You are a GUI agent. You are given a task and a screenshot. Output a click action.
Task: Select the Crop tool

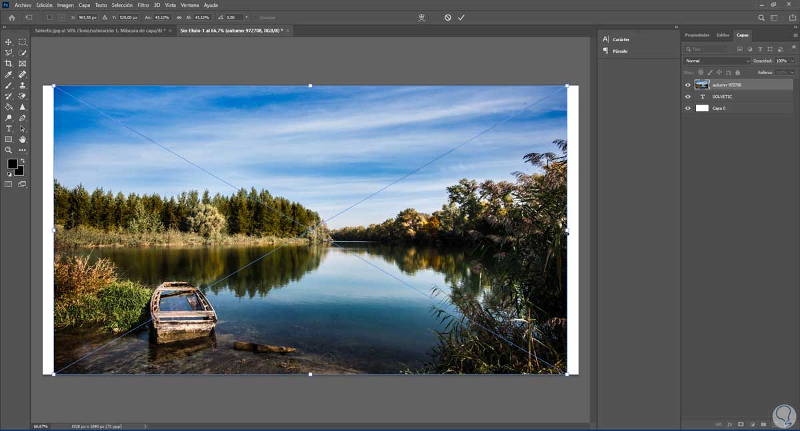pyautogui.click(x=9, y=63)
